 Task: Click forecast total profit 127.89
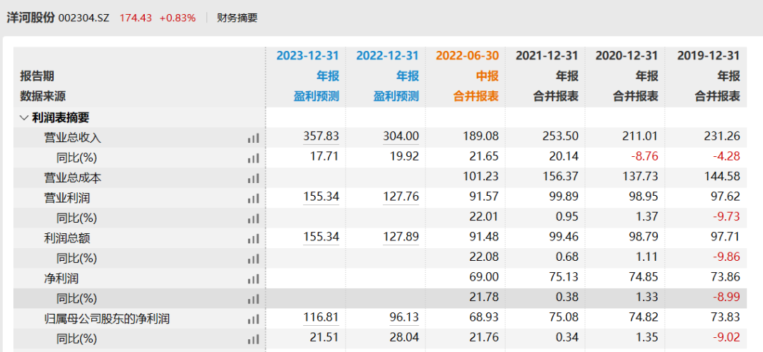click(x=401, y=237)
